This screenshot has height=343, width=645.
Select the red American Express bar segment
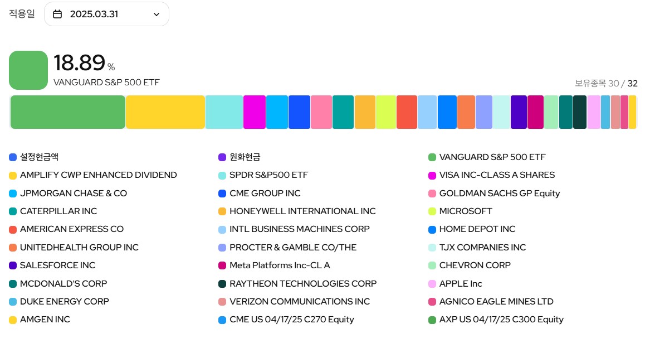coord(407,112)
